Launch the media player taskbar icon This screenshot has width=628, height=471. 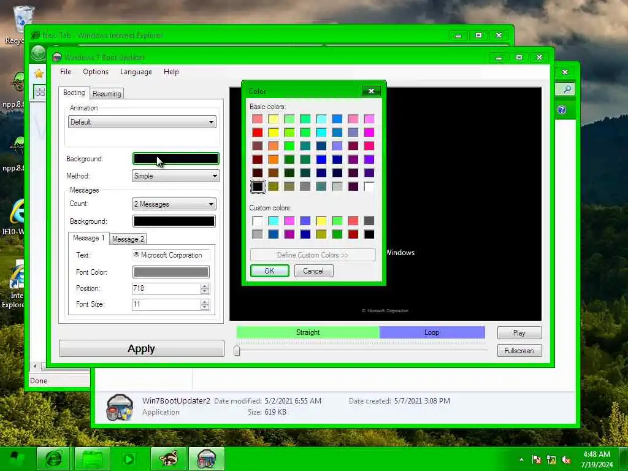pyautogui.click(x=129, y=459)
